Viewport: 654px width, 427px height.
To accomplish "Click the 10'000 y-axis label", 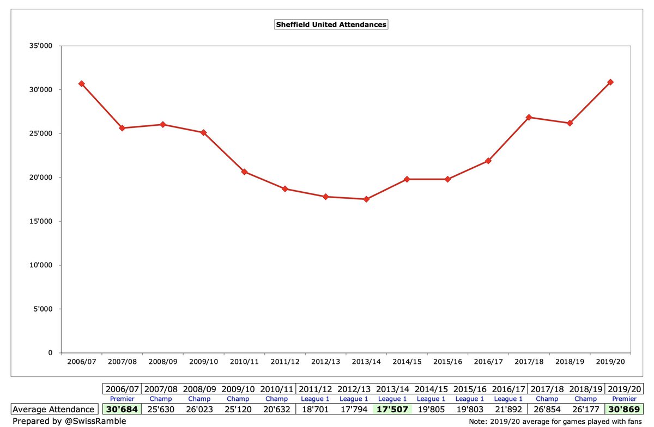I will [41, 265].
